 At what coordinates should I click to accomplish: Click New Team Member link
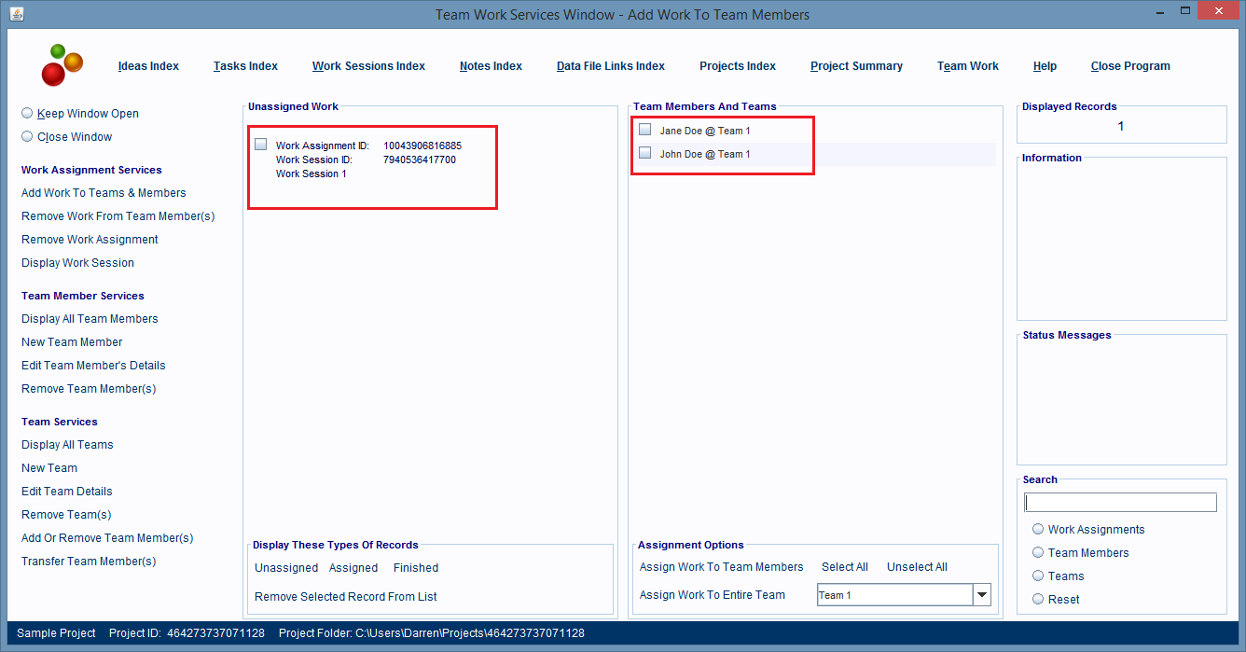coord(72,342)
